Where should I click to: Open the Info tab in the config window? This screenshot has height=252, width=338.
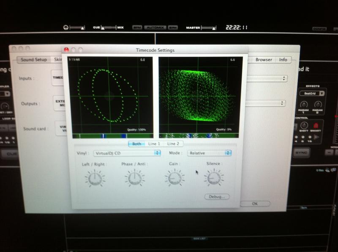tap(283, 60)
